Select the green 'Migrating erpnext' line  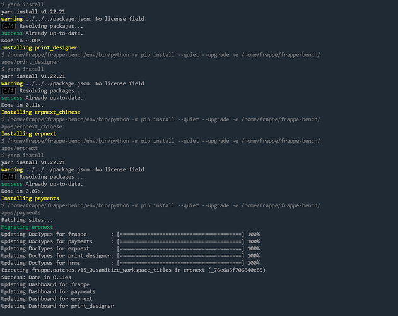[x=27, y=227]
